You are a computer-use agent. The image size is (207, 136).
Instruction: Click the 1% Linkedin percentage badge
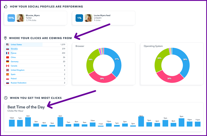[79, 18]
